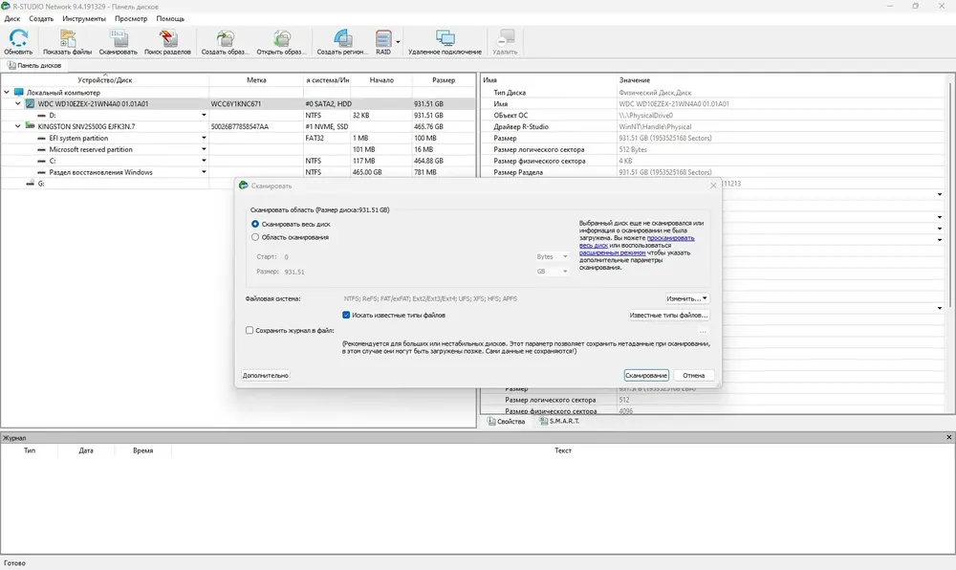Open Показать файлы toolbar icon
Image resolution: width=956 pixels, height=570 pixels.
[67, 38]
